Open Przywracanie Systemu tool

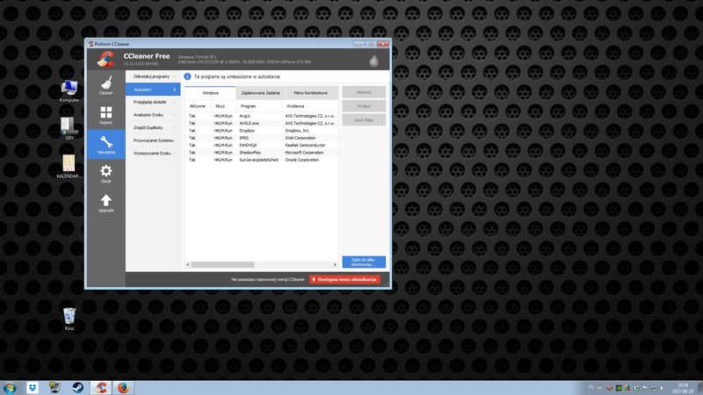[153, 140]
